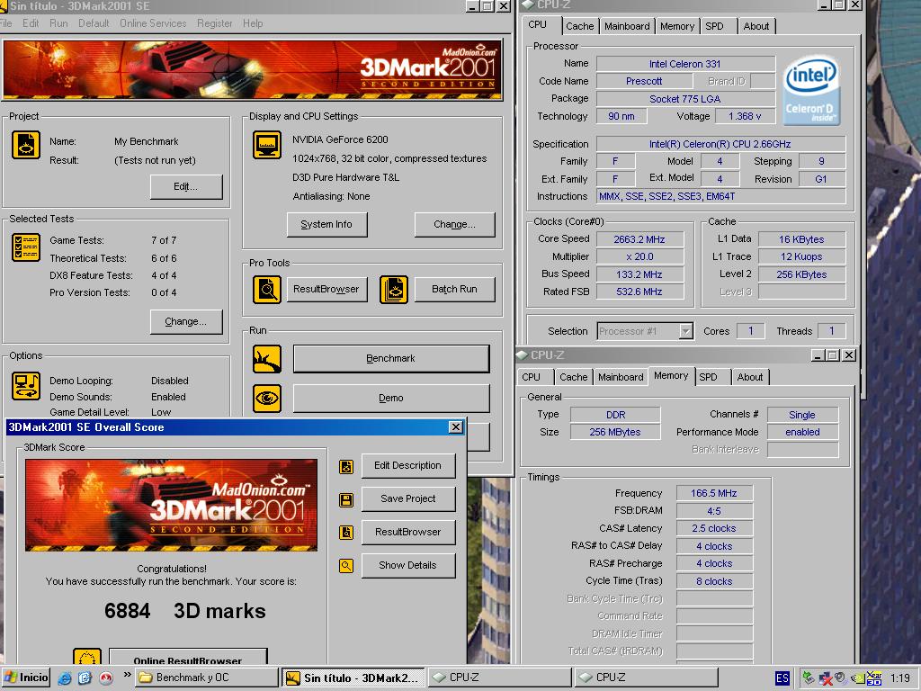This screenshot has width=921, height=691.
Task: Click the icon beside Edit Description
Action: 346,467
